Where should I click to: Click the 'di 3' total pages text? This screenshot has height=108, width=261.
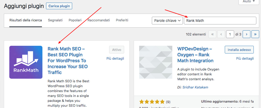tap(238, 34)
